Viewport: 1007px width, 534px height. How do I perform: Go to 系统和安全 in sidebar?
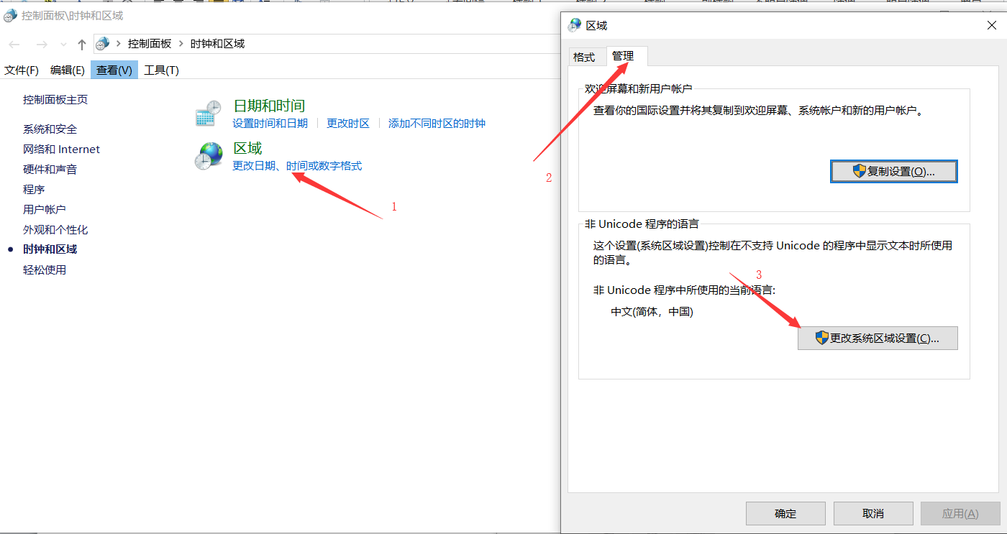pos(50,129)
